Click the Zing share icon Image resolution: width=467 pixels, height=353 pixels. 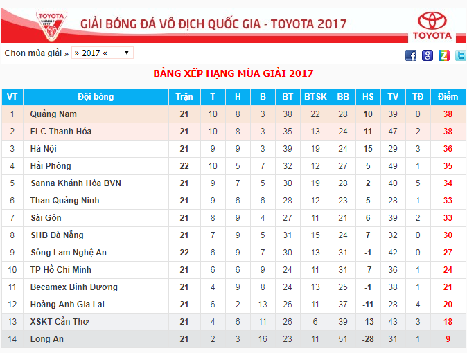tap(444, 55)
